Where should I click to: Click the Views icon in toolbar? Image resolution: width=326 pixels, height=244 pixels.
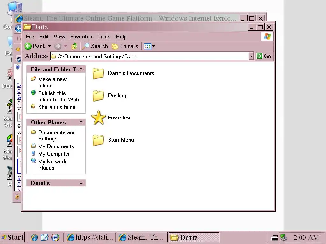[x=147, y=46]
